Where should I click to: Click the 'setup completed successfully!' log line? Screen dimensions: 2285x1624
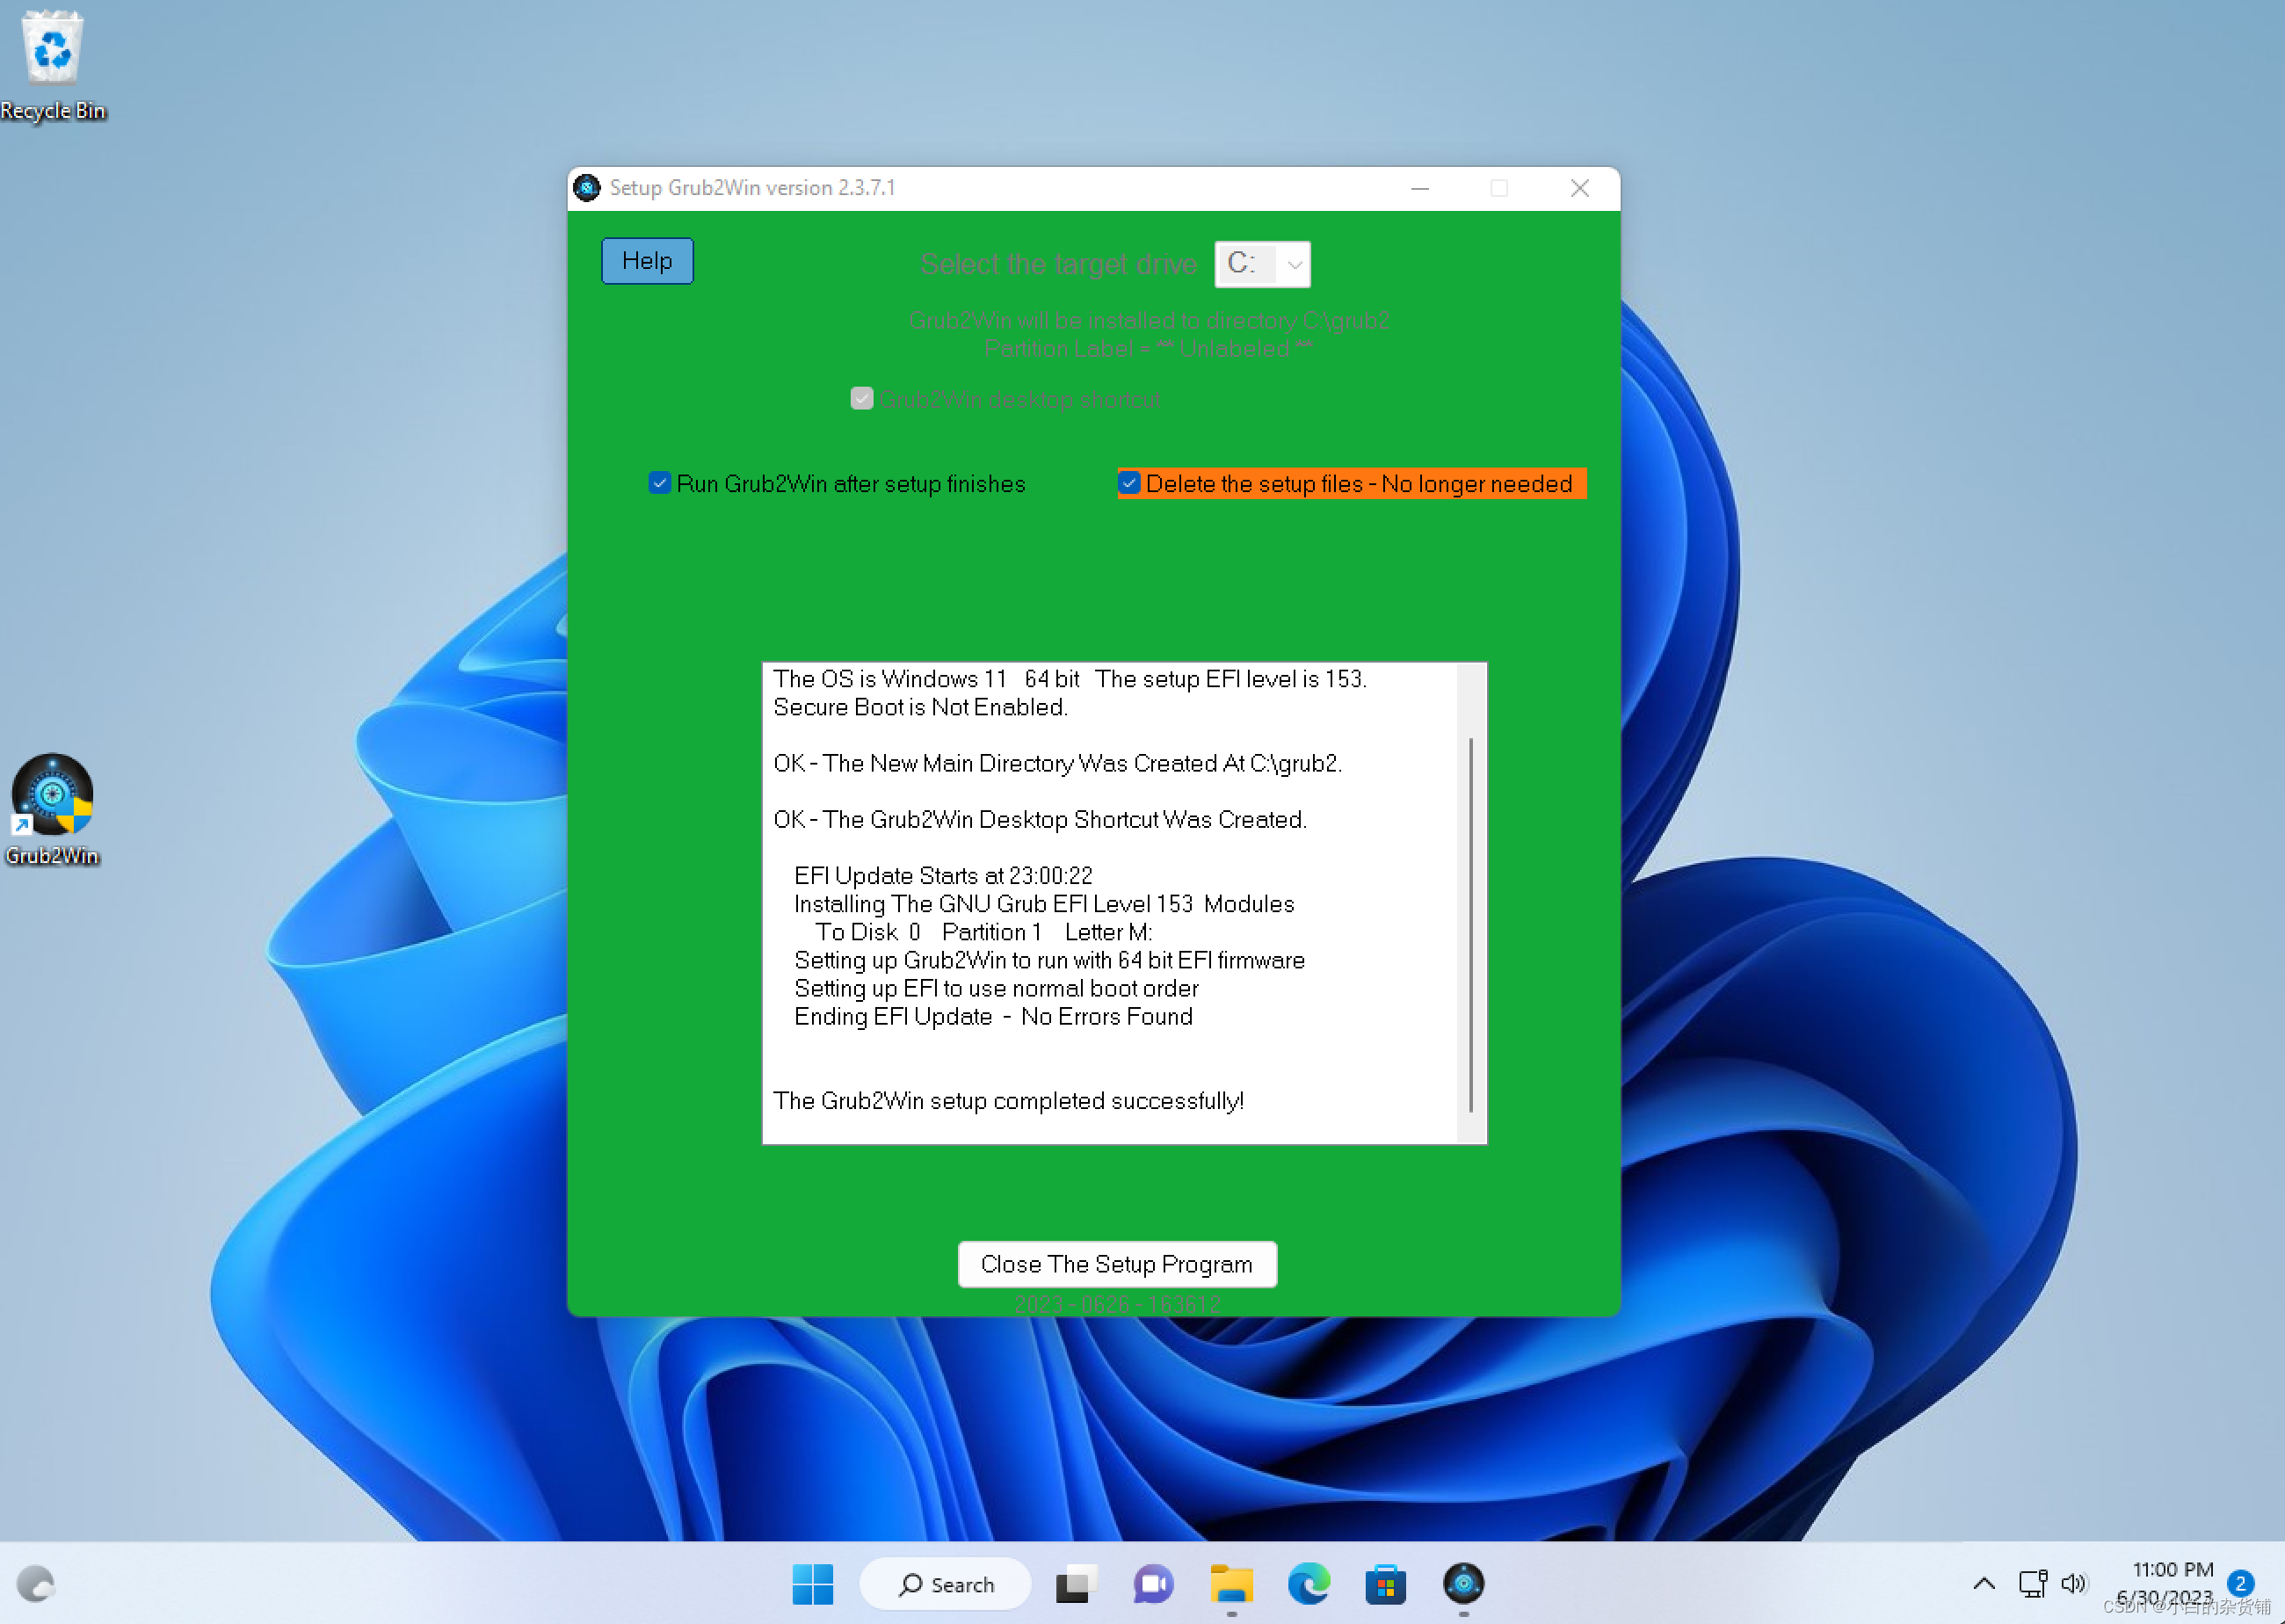point(1008,1100)
